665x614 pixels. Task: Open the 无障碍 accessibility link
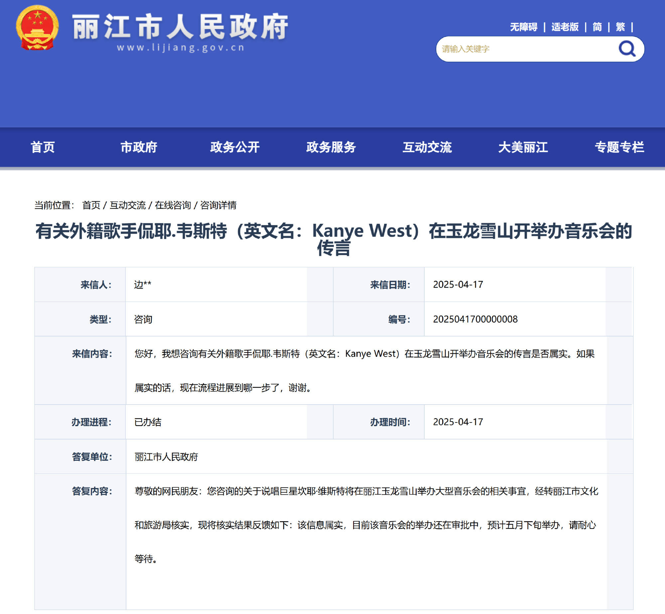click(x=523, y=27)
